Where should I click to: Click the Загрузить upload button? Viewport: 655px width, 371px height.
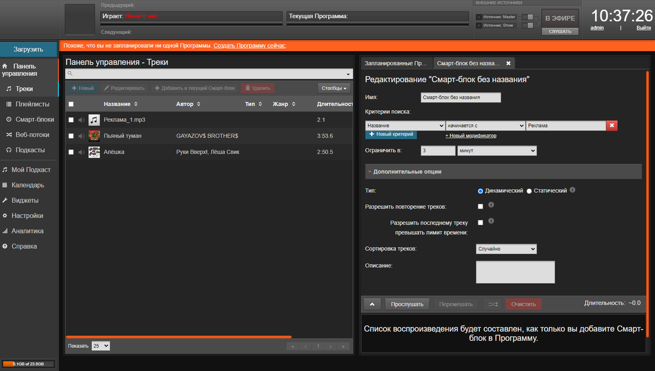(28, 49)
